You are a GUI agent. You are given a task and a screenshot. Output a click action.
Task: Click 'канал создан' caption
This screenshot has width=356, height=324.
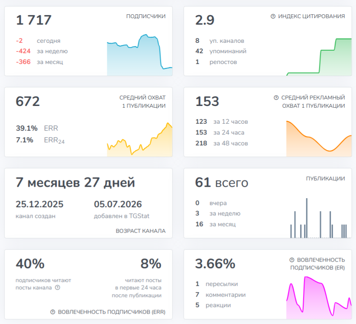[x=35, y=216]
